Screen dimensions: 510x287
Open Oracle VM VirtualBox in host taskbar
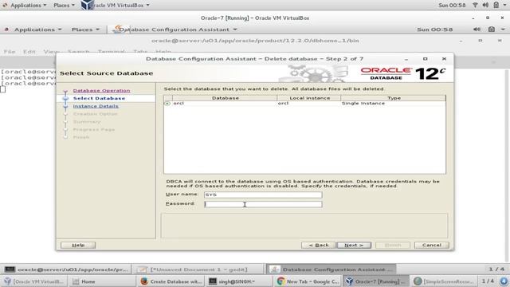[33, 281]
